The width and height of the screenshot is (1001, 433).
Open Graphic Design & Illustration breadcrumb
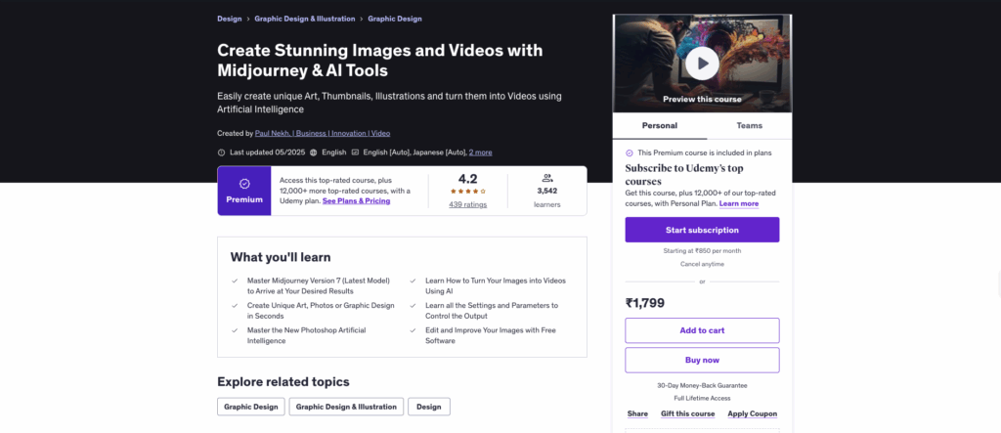click(x=305, y=19)
